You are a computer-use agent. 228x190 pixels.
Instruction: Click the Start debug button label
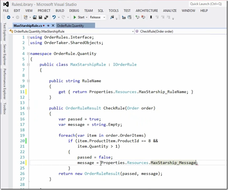[81, 17]
